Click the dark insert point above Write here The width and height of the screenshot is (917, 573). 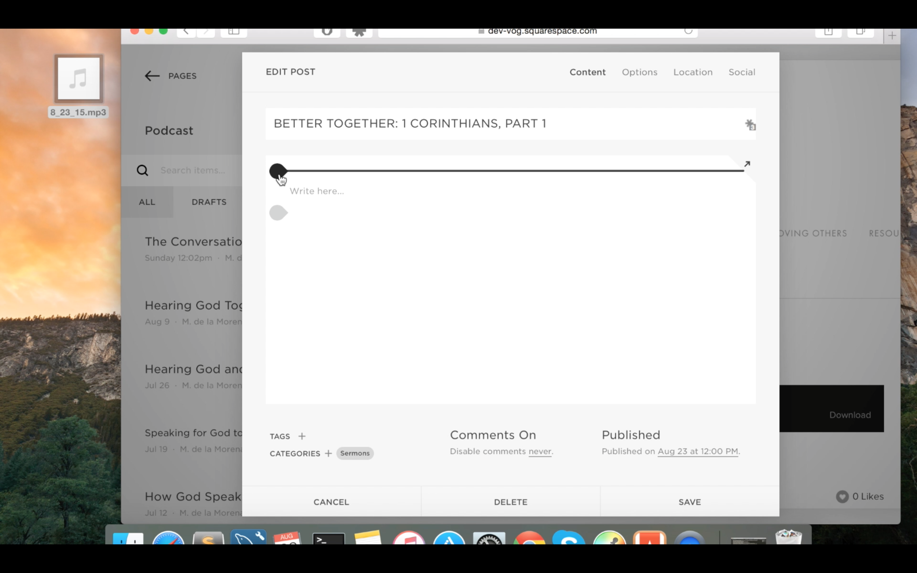coord(278,171)
